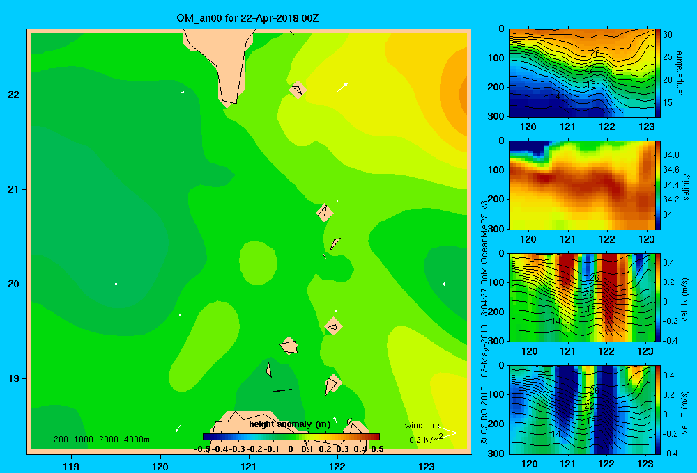
Task: Click the 'vel. E (m/s)' axis label
Action: coord(685,412)
